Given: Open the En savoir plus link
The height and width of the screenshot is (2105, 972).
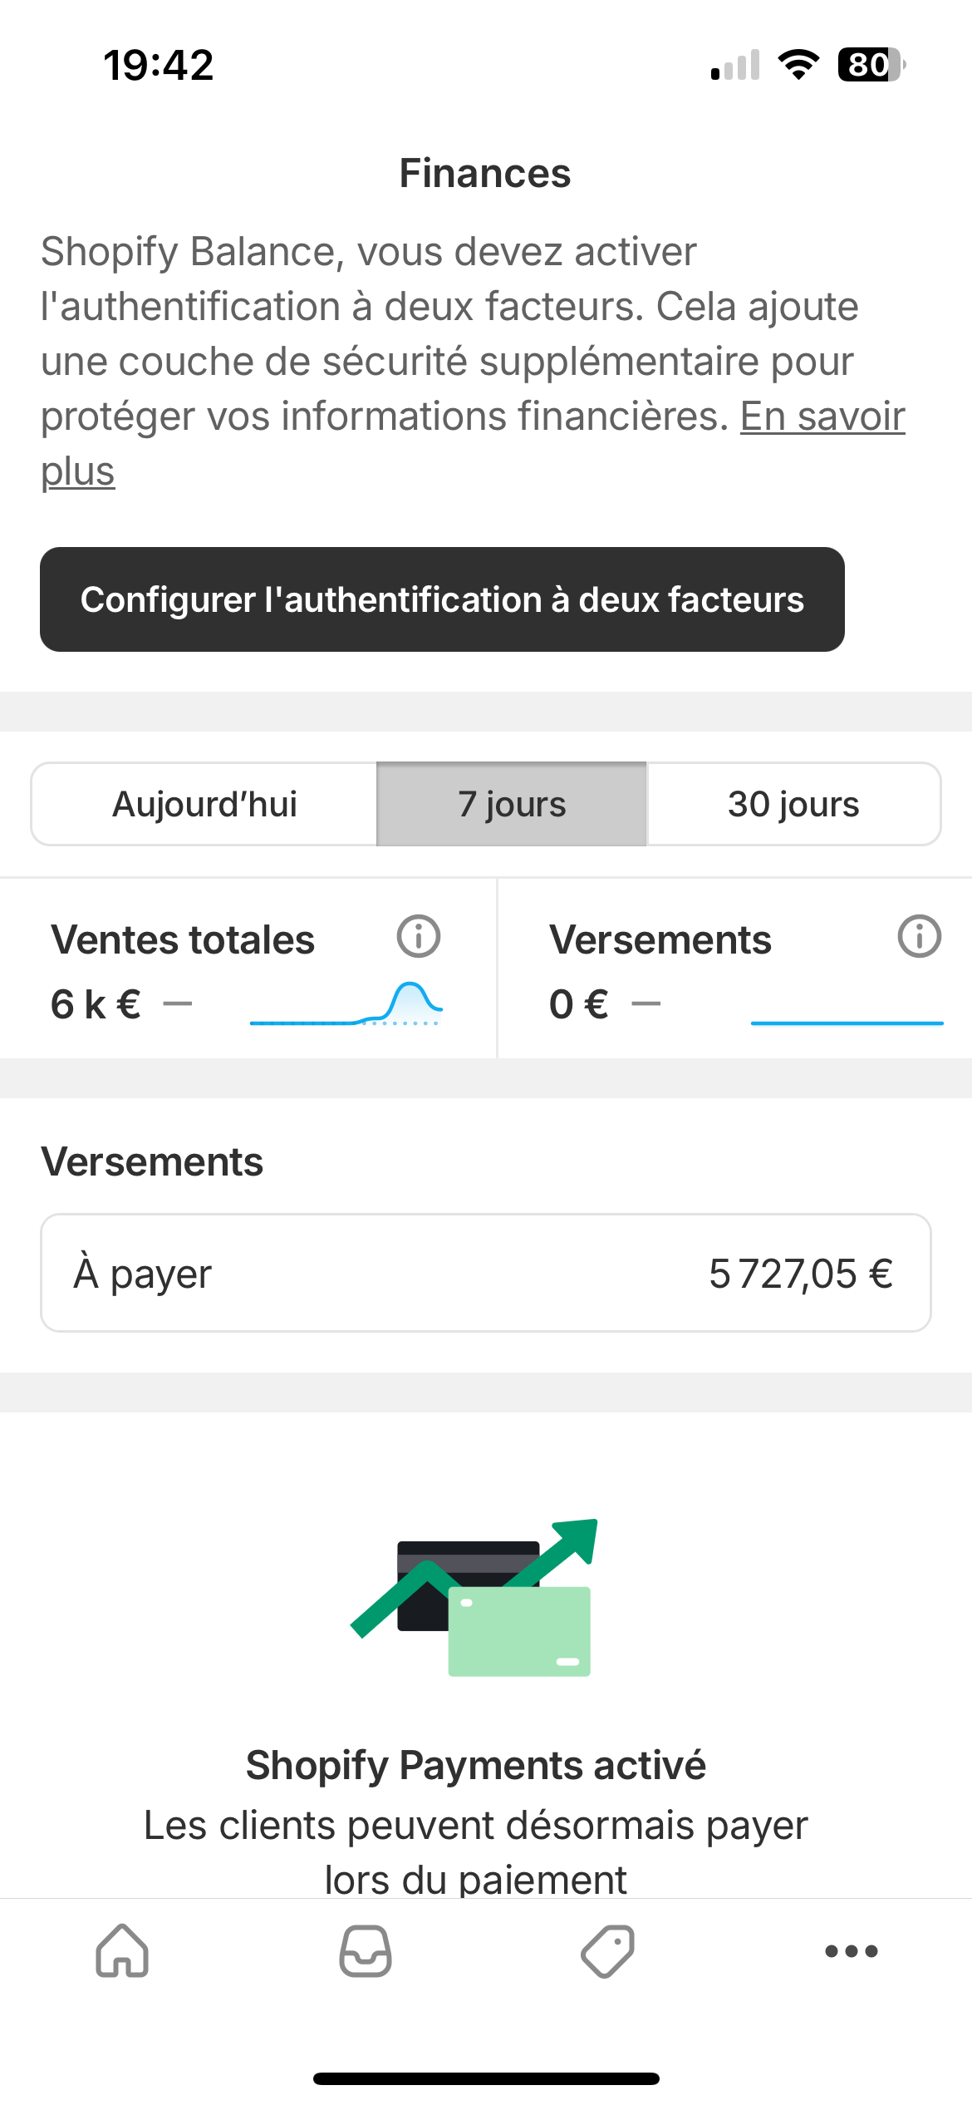Looking at the screenshot, I should [821, 417].
